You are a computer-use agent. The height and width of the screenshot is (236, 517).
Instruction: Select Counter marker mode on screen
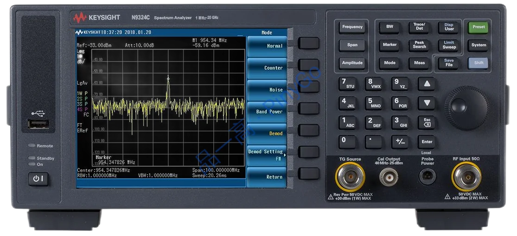tap(267, 68)
